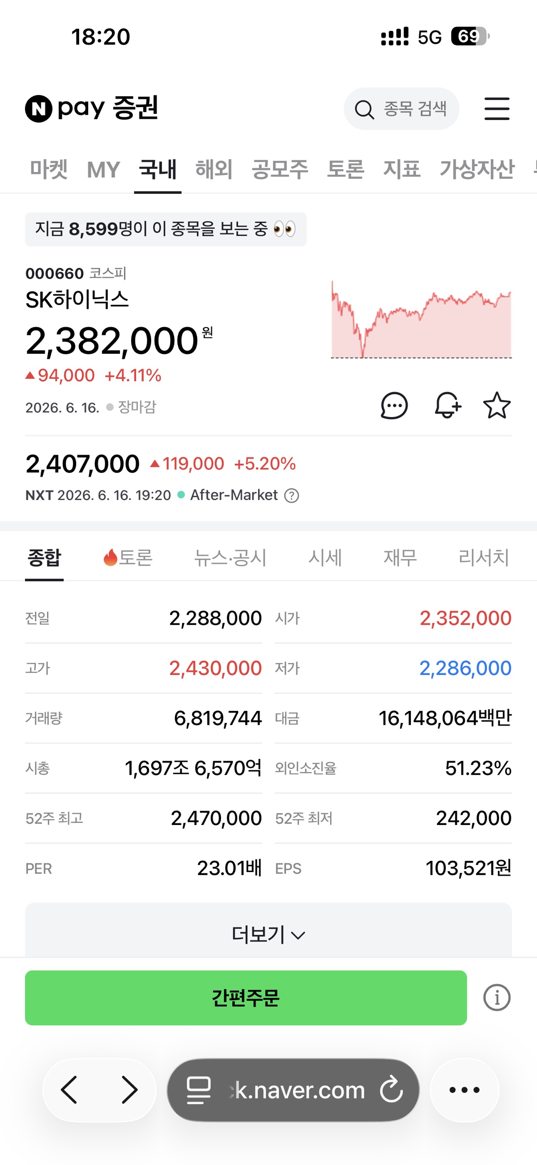Go back with browser back arrow
Image resolution: width=537 pixels, height=1165 pixels.
tap(69, 1090)
